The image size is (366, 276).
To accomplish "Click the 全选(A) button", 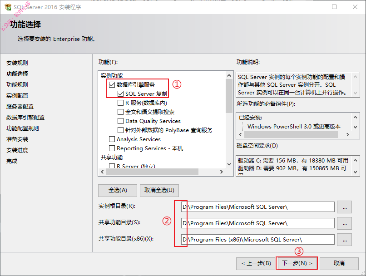I will click(118, 190).
